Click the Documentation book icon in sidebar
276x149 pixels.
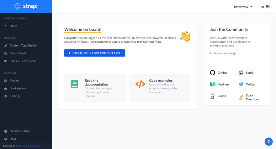pyautogui.click(x=6, y=131)
